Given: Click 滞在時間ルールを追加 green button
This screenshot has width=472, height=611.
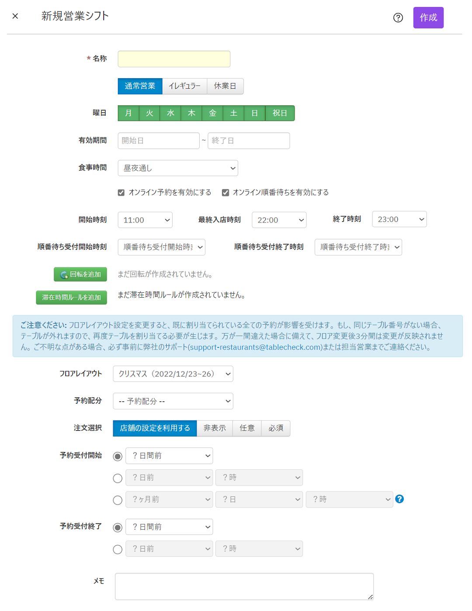Looking at the screenshot, I should point(72,297).
